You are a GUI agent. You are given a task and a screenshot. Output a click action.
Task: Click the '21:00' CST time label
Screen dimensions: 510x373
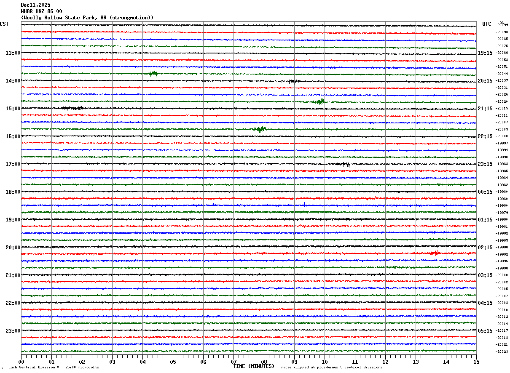tap(13, 275)
